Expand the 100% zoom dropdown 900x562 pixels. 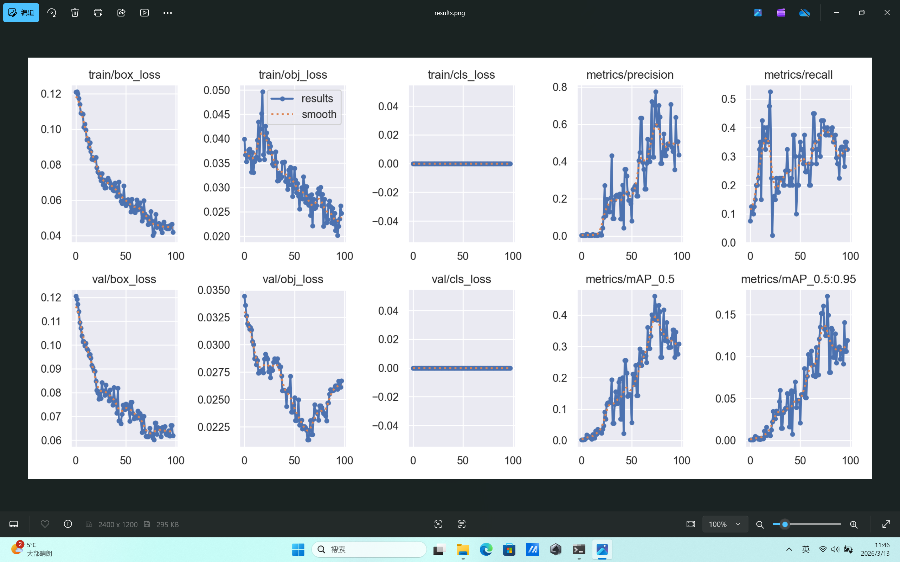pyautogui.click(x=738, y=524)
